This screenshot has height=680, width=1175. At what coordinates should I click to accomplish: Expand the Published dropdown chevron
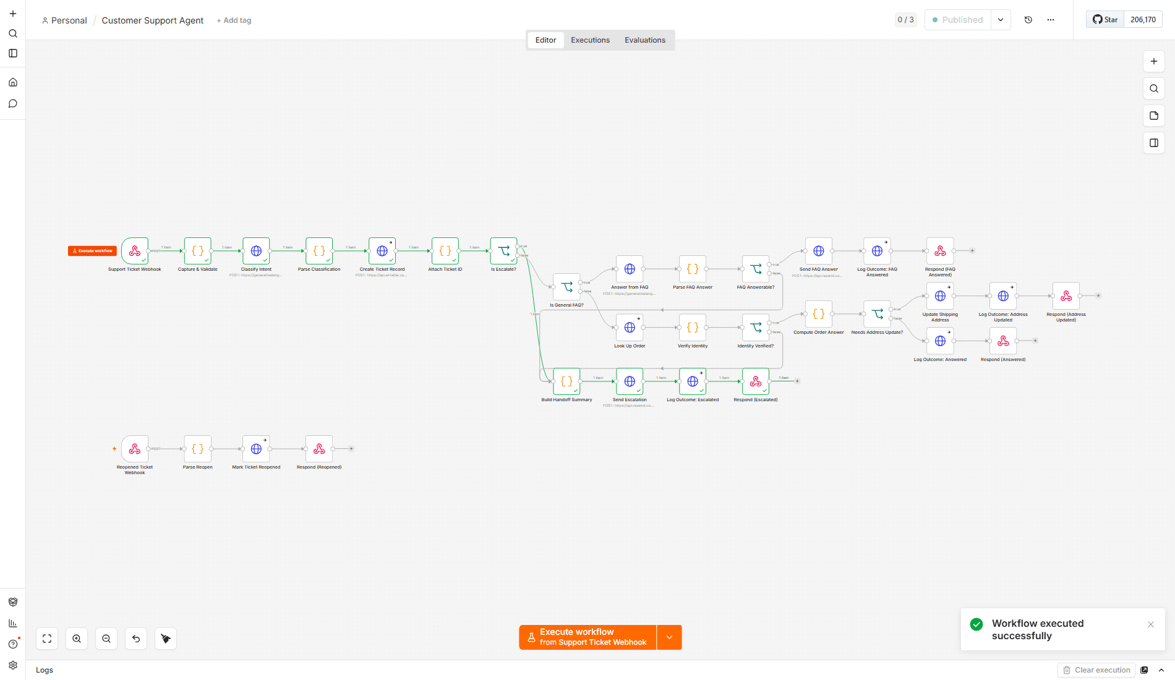(1001, 20)
